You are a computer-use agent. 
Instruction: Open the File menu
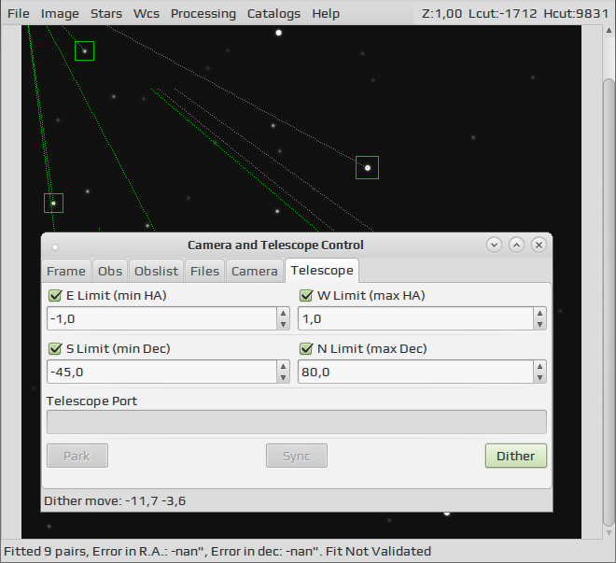(x=19, y=13)
